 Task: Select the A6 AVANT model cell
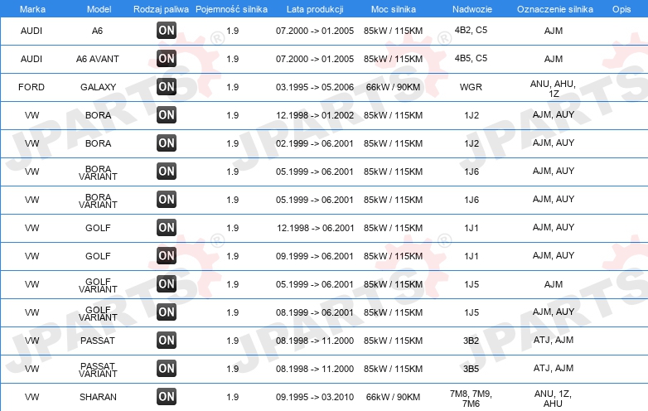pos(98,59)
